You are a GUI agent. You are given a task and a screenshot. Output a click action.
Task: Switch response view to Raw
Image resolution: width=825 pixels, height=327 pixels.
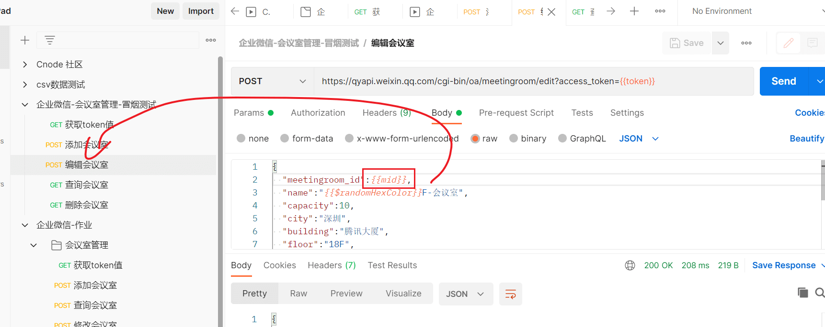click(298, 294)
